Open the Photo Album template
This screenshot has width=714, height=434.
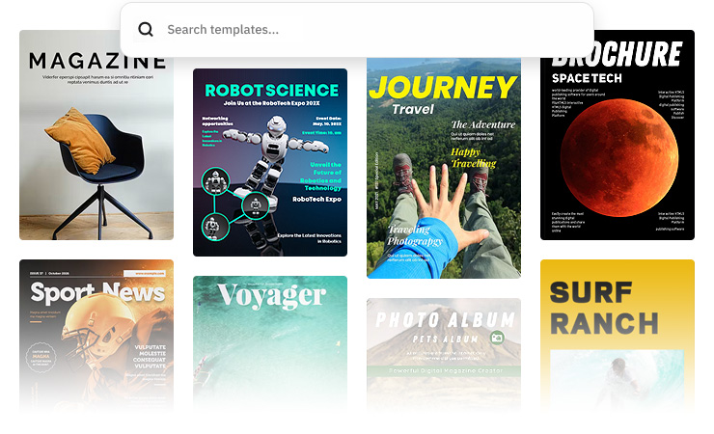click(444, 354)
